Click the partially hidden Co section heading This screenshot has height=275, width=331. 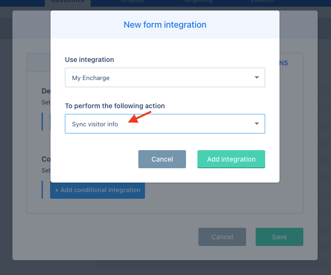tap(46, 159)
